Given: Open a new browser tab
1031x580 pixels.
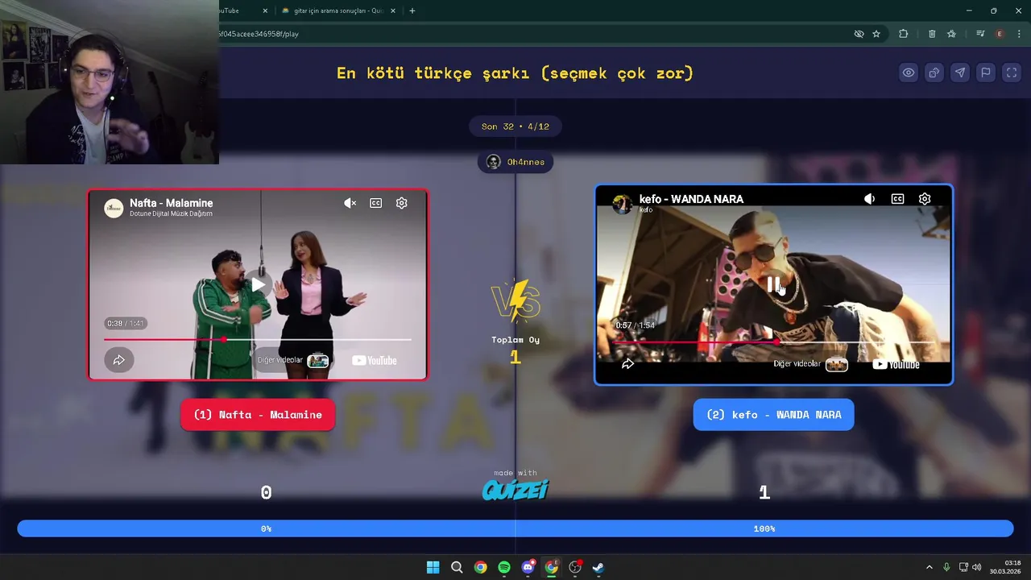Looking at the screenshot, I should pyautogui.click(x=412, y=10).
